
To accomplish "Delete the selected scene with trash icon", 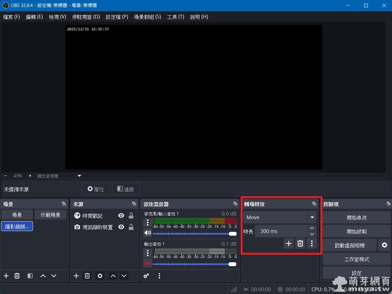I will click(x=17, y=276).
